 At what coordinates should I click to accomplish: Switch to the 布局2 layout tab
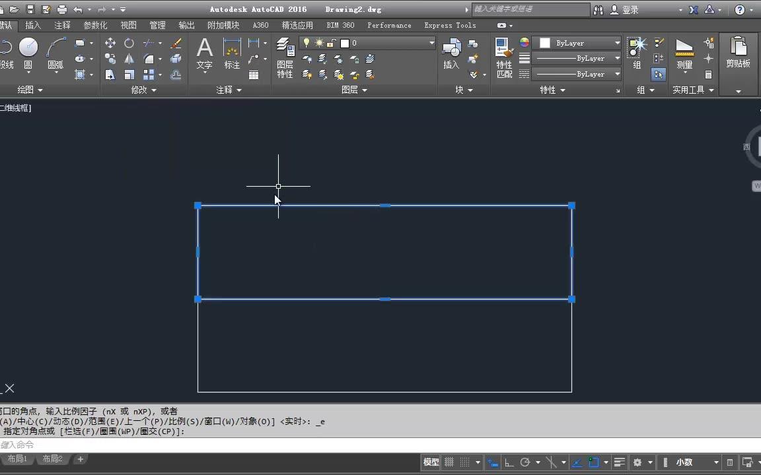52,459
